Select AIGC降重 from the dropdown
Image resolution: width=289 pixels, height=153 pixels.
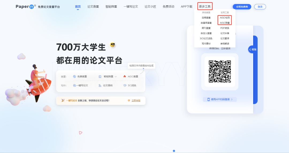225,23
